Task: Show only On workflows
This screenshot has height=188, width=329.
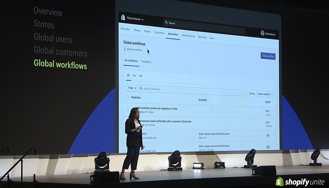Action: coord(134,76)
